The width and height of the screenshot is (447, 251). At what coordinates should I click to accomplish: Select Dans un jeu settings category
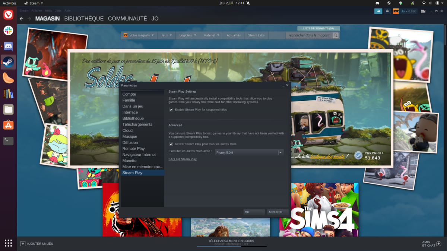pos(142,106)
